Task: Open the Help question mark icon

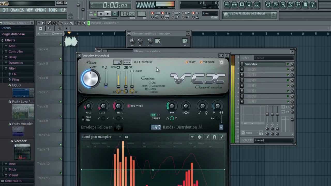Action: 313,4
